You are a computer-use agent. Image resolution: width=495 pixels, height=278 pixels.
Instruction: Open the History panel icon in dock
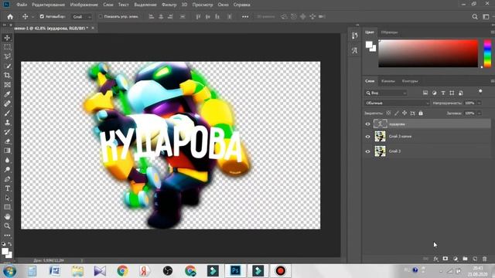pos(354,36)
